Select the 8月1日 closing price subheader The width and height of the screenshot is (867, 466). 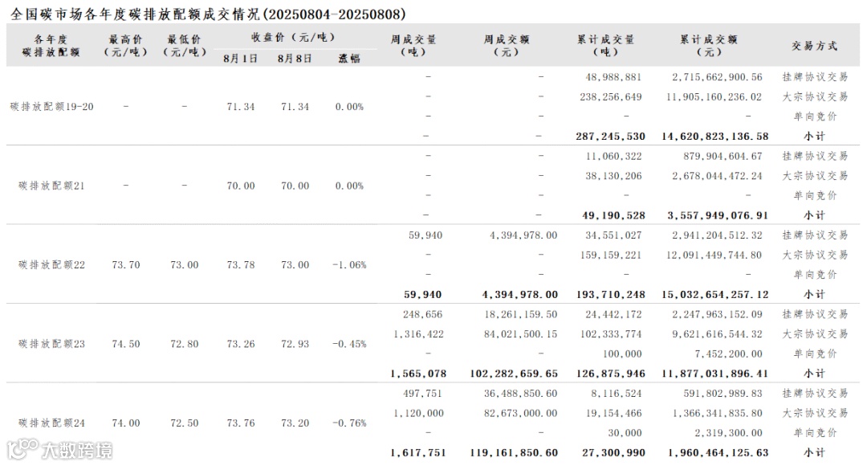click(240, 58)
